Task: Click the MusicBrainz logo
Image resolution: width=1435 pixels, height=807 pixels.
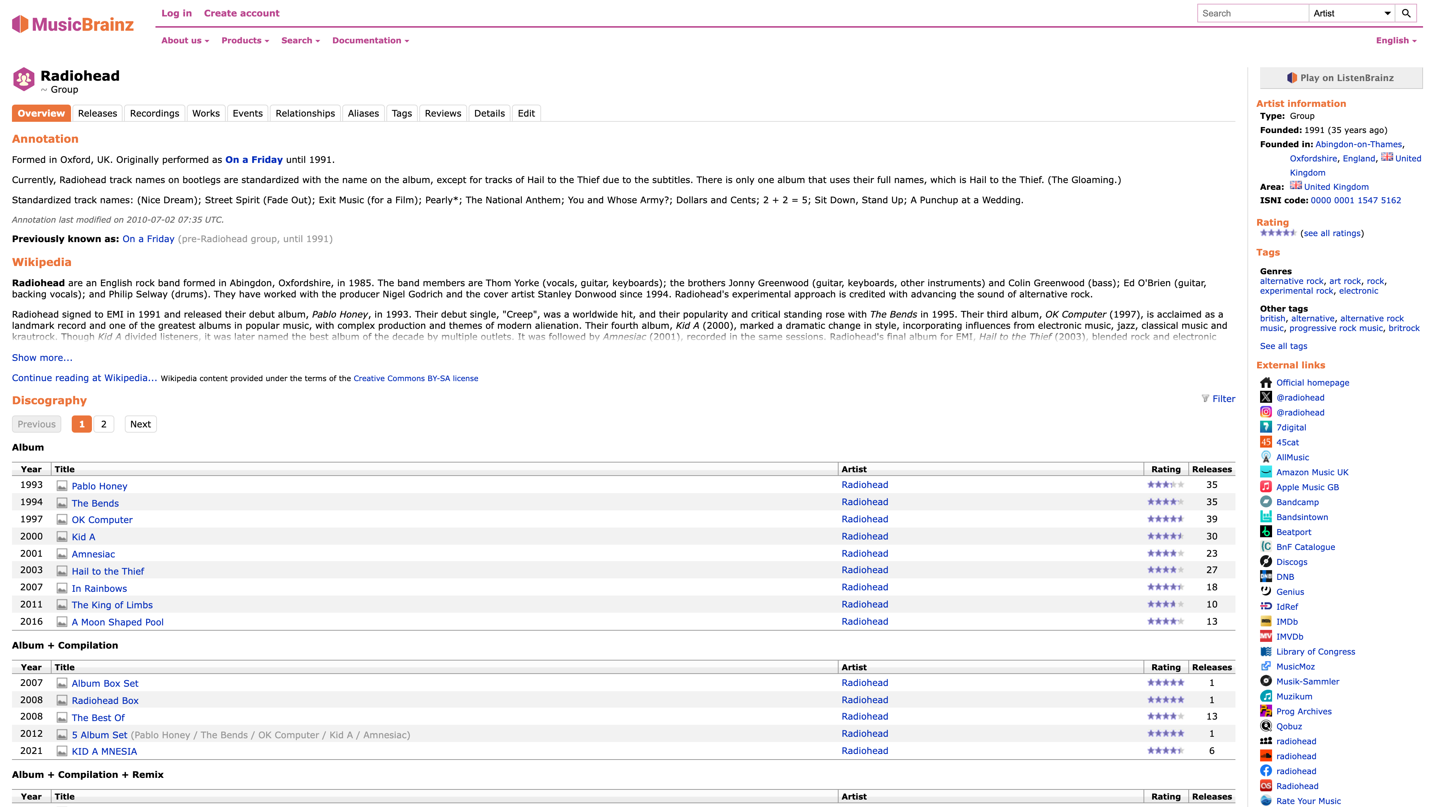Action: pos(73,25)
